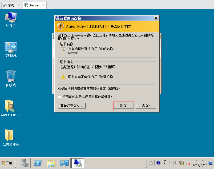214x169 pixels.
Task: Click the muted volume tray icon
Action: point(188,163)
